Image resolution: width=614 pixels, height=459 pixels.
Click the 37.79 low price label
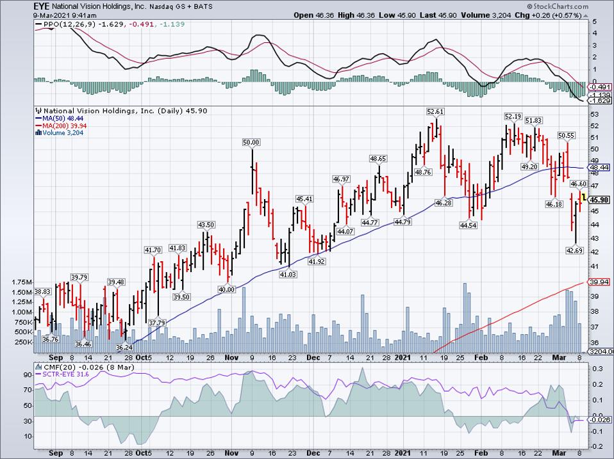coord(157,323)
